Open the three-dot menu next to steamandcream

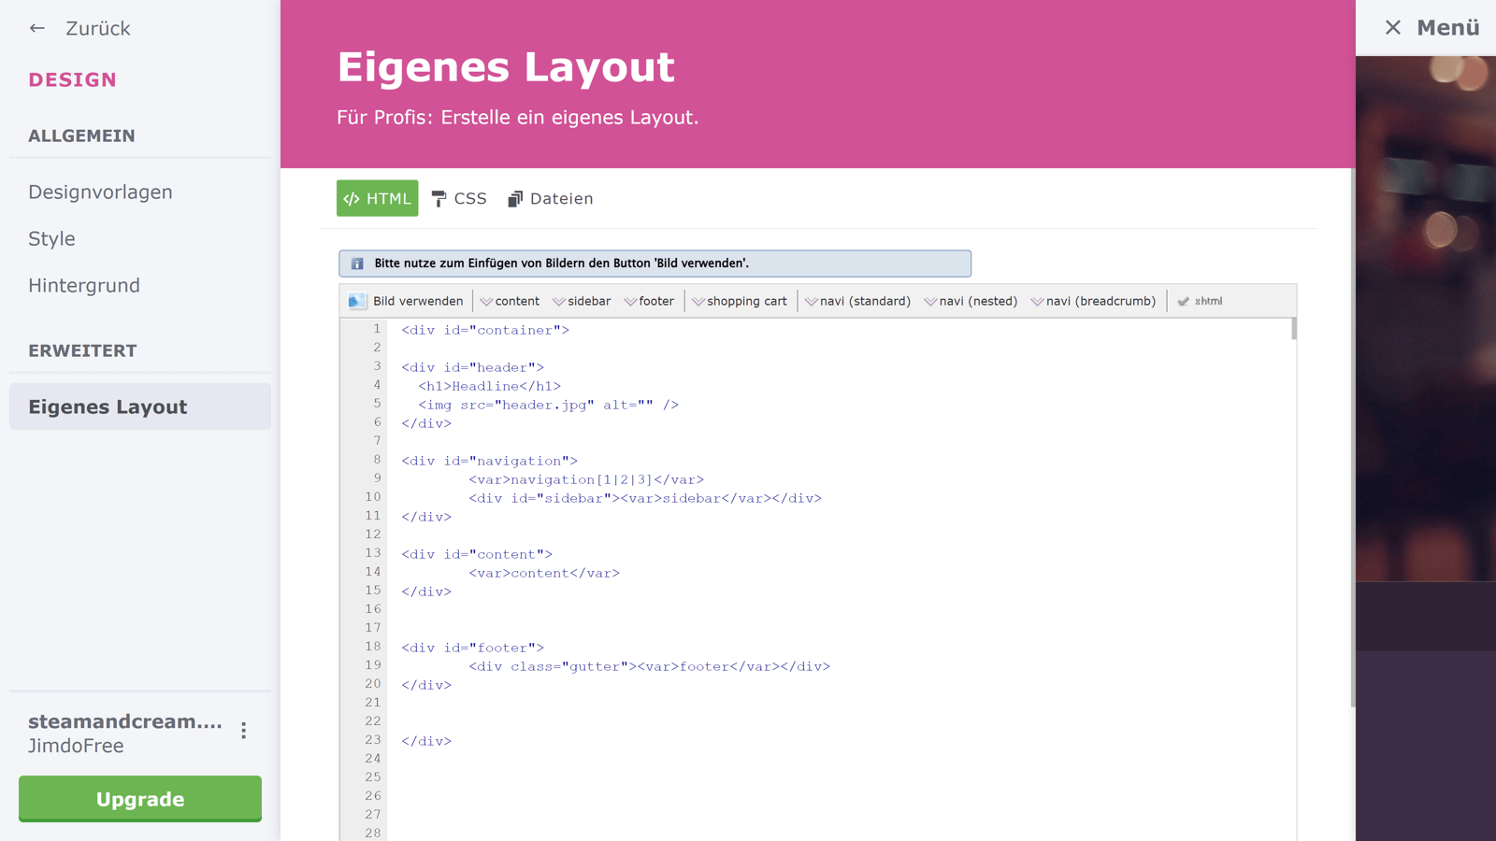(244, 732)
